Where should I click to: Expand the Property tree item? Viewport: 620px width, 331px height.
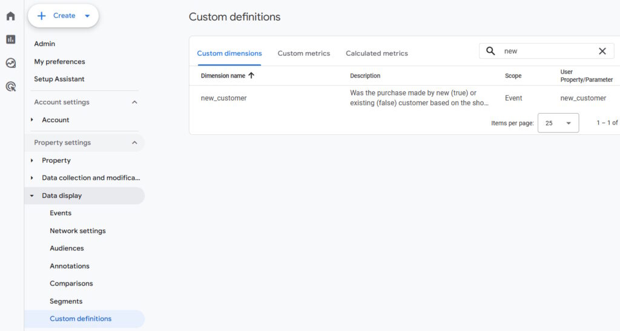32,160
